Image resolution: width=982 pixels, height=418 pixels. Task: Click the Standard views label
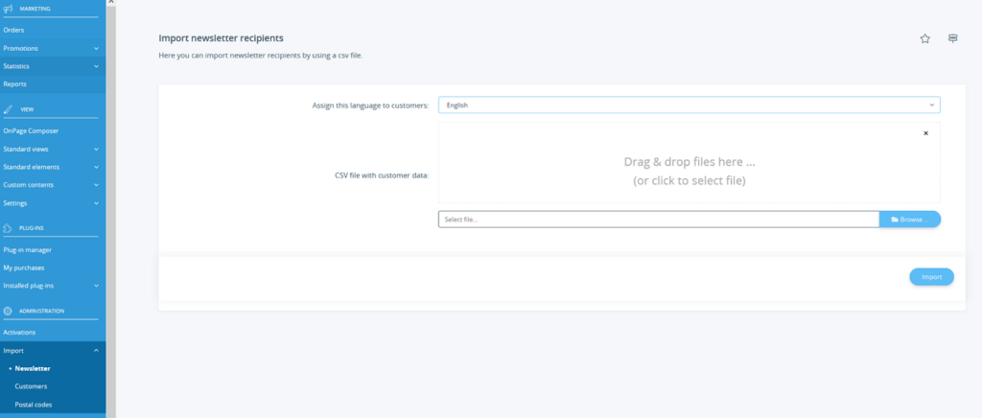point(26,150)
